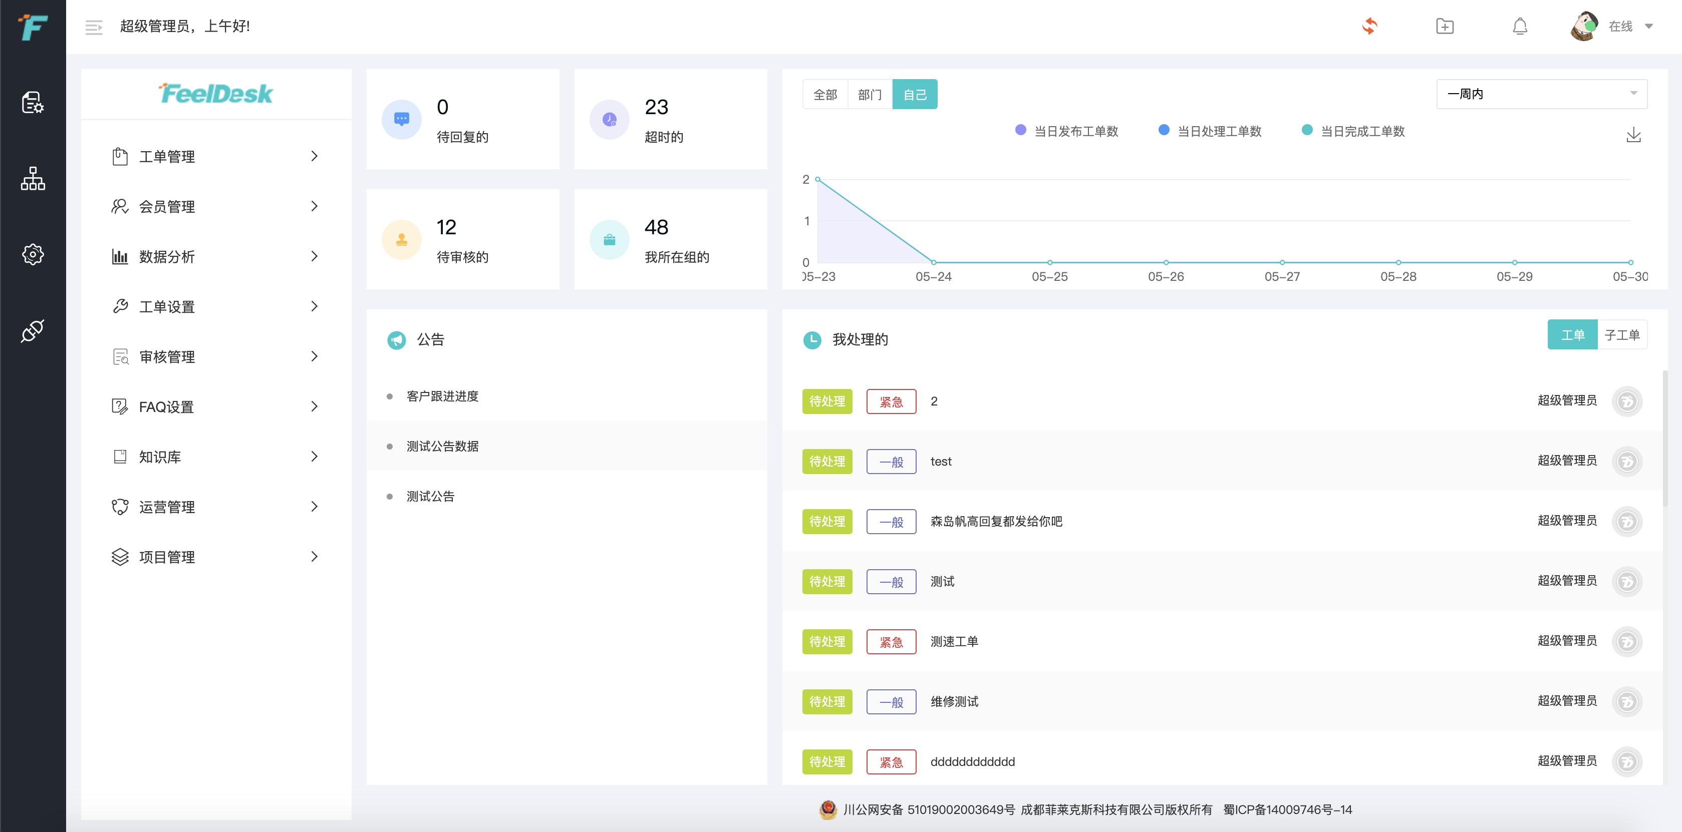This screenshot has height=832, width=1682.
Task: Open the new folder icon in the header
Action: [1445, 26]
